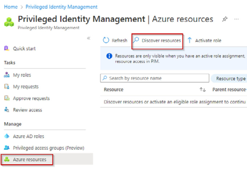Collapse the left navigation pane
This screenshot has height=170, width=247.
(89, 38)
